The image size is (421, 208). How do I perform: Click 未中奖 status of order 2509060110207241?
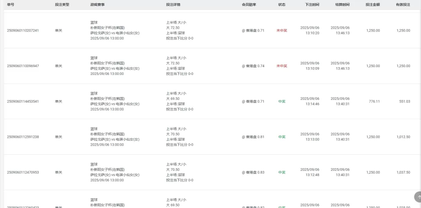[x=282, y=30]
